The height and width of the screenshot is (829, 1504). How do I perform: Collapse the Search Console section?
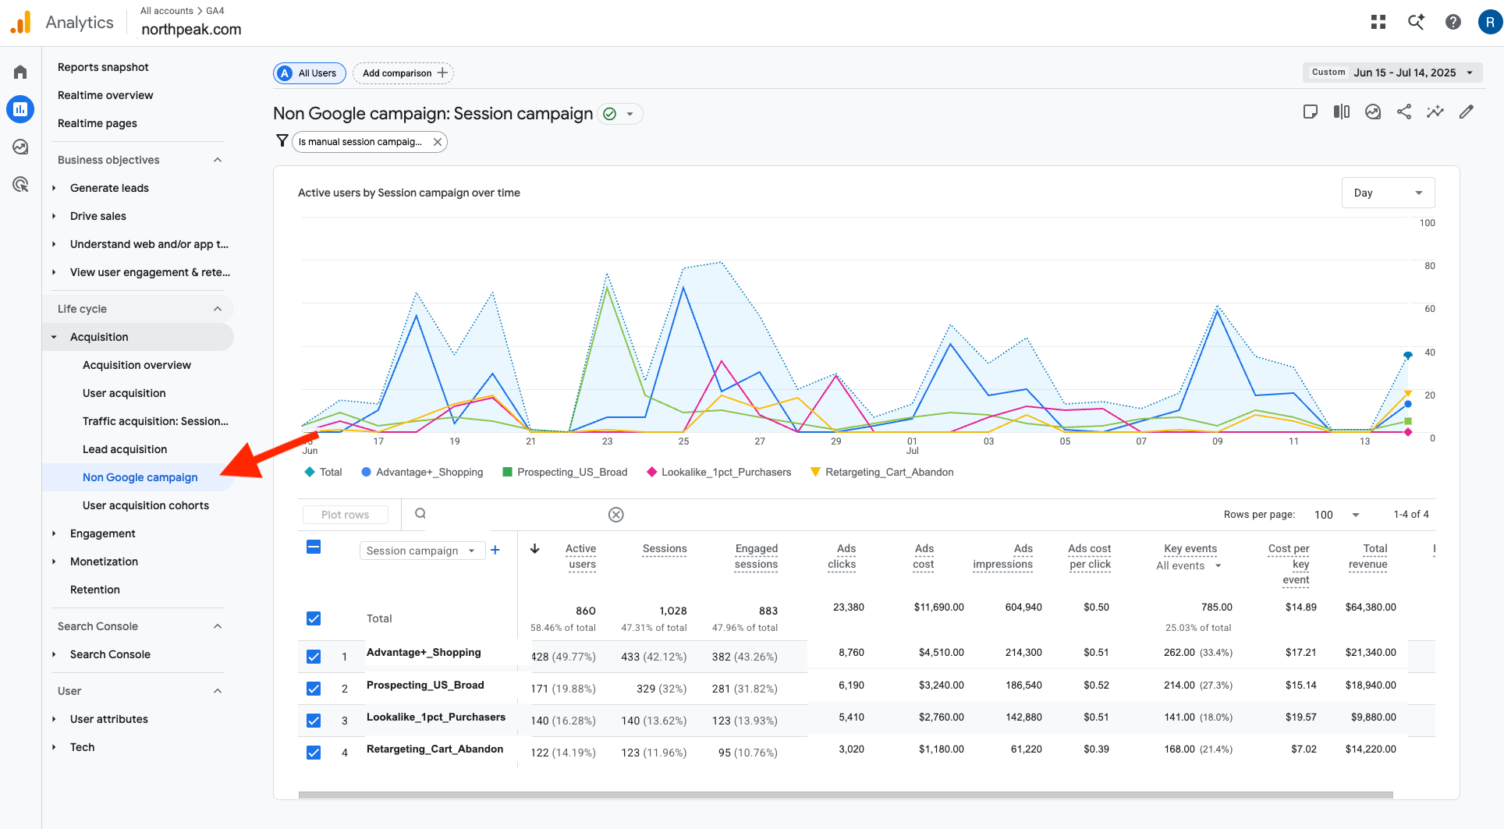[218, 626]
